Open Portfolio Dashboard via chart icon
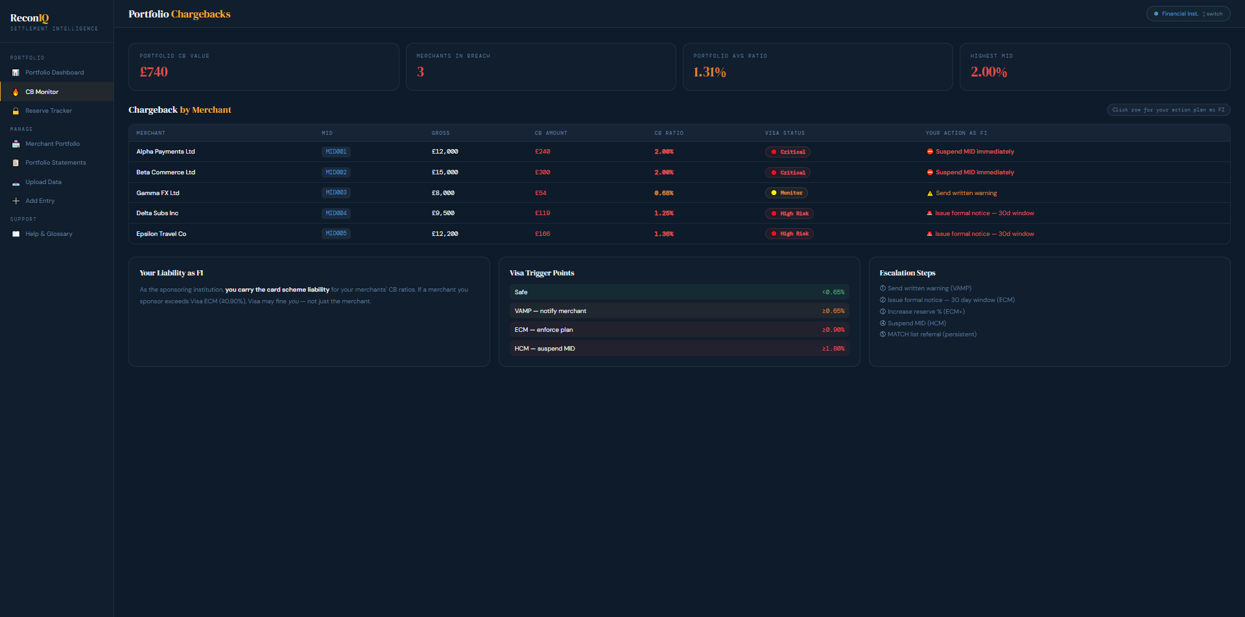1245x617 pixels. pos(16,72)
